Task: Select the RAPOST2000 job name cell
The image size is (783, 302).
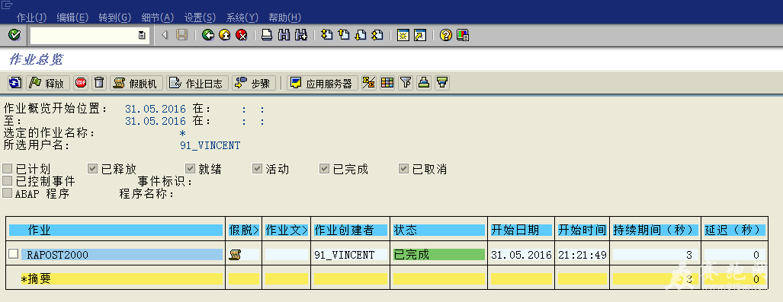Action: tap(122, 255)
